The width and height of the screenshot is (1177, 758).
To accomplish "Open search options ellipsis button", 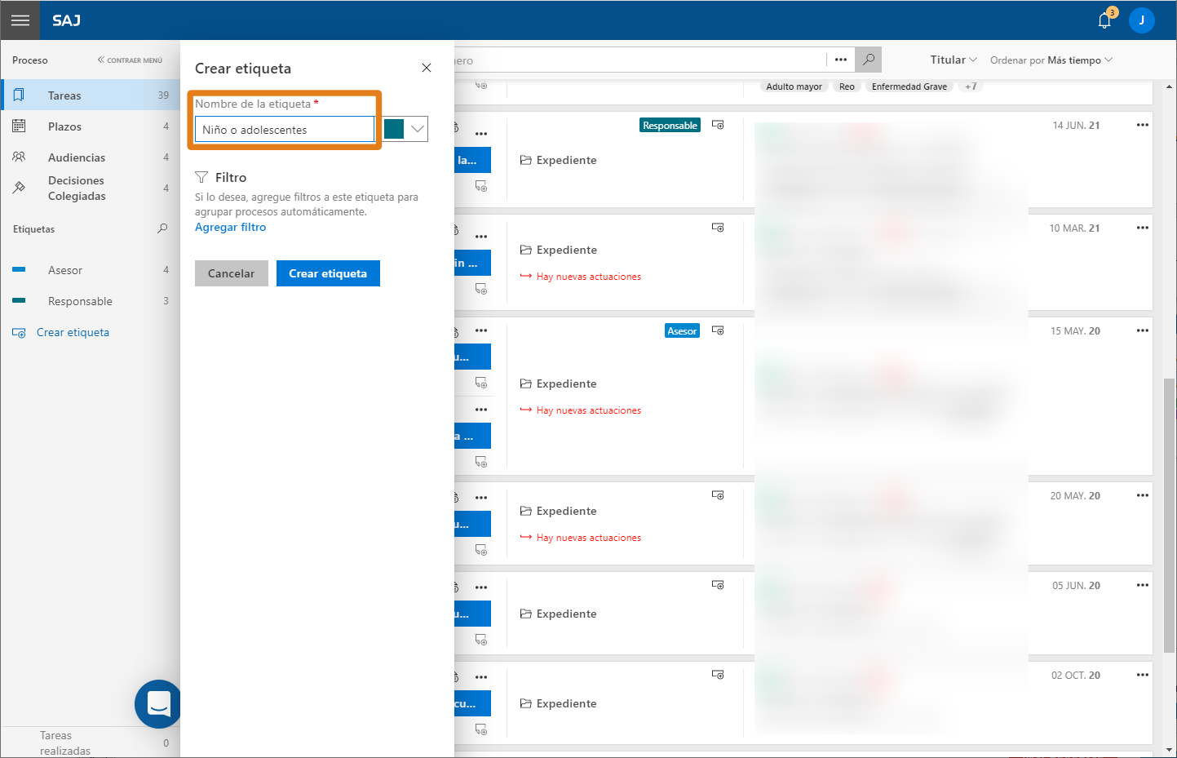I will (841, 60).
